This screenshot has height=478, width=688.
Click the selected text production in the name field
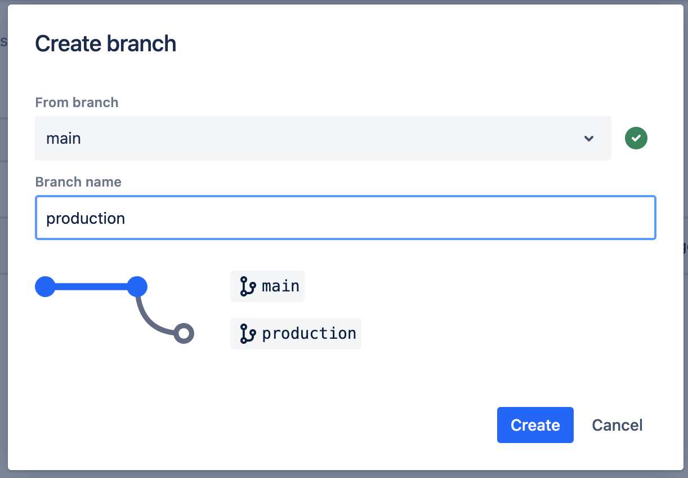(86, 218)
